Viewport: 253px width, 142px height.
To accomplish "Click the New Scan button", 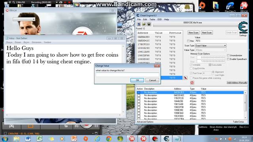I will (x=193, y=32).
